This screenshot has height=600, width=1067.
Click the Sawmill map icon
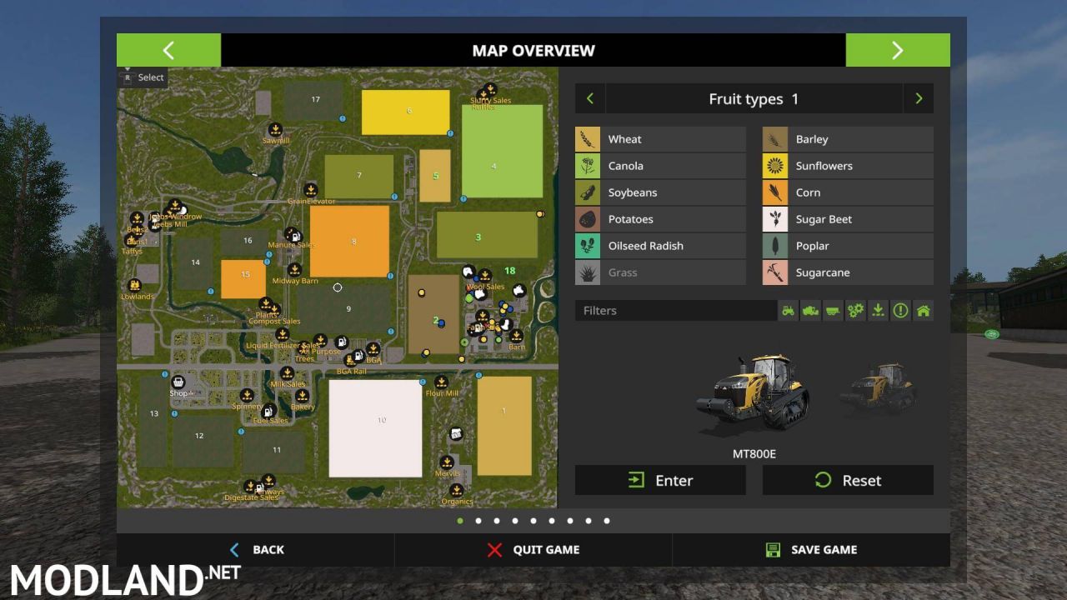275,130
